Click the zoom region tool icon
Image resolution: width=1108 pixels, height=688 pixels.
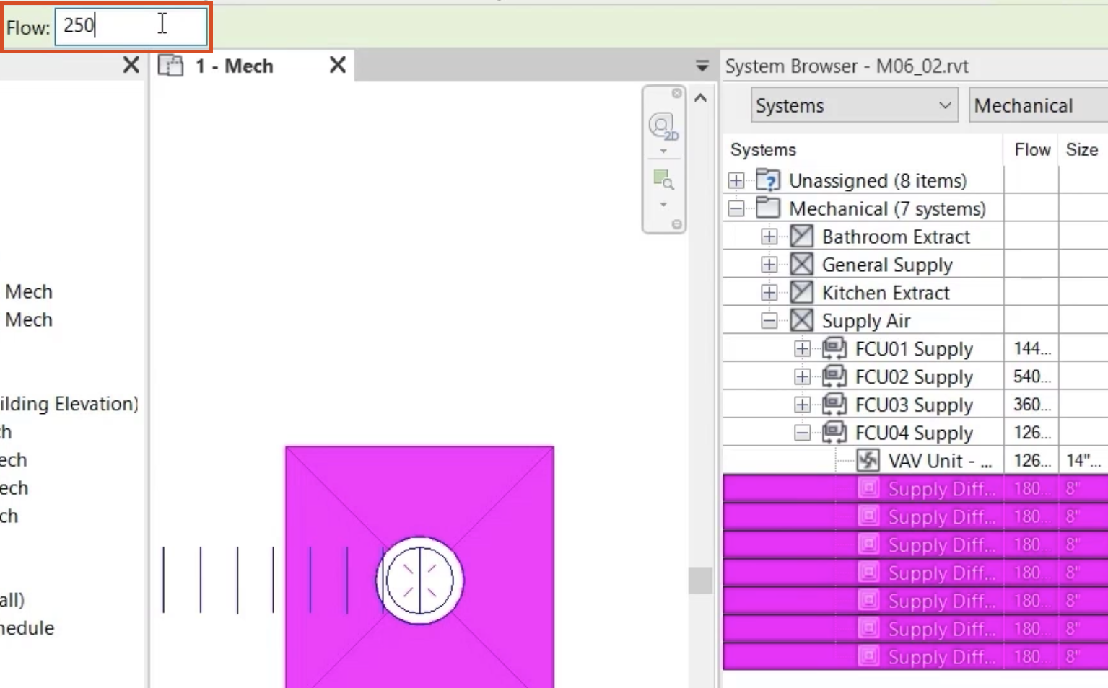pos(663,180)
